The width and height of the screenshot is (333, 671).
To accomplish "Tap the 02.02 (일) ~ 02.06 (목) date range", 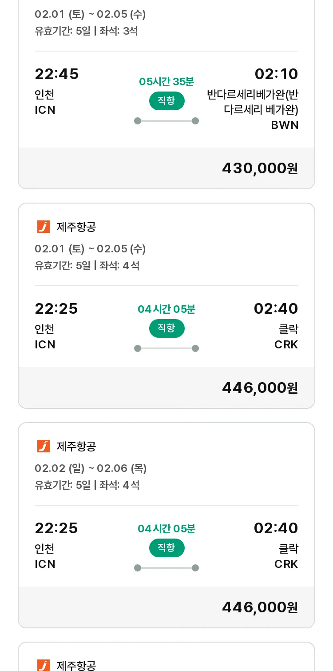I will 91,468.
